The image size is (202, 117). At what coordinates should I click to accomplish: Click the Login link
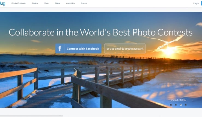[196, 3]
